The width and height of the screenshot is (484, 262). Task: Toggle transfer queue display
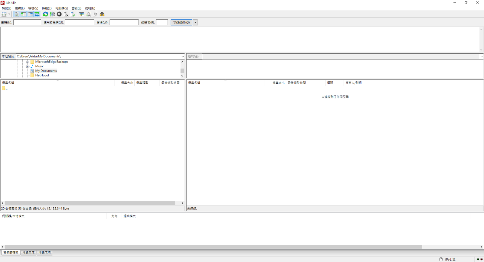point(37,14)
